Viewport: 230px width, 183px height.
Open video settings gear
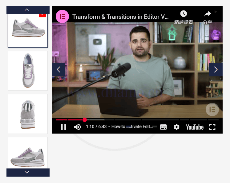click(x=176, y=127)
